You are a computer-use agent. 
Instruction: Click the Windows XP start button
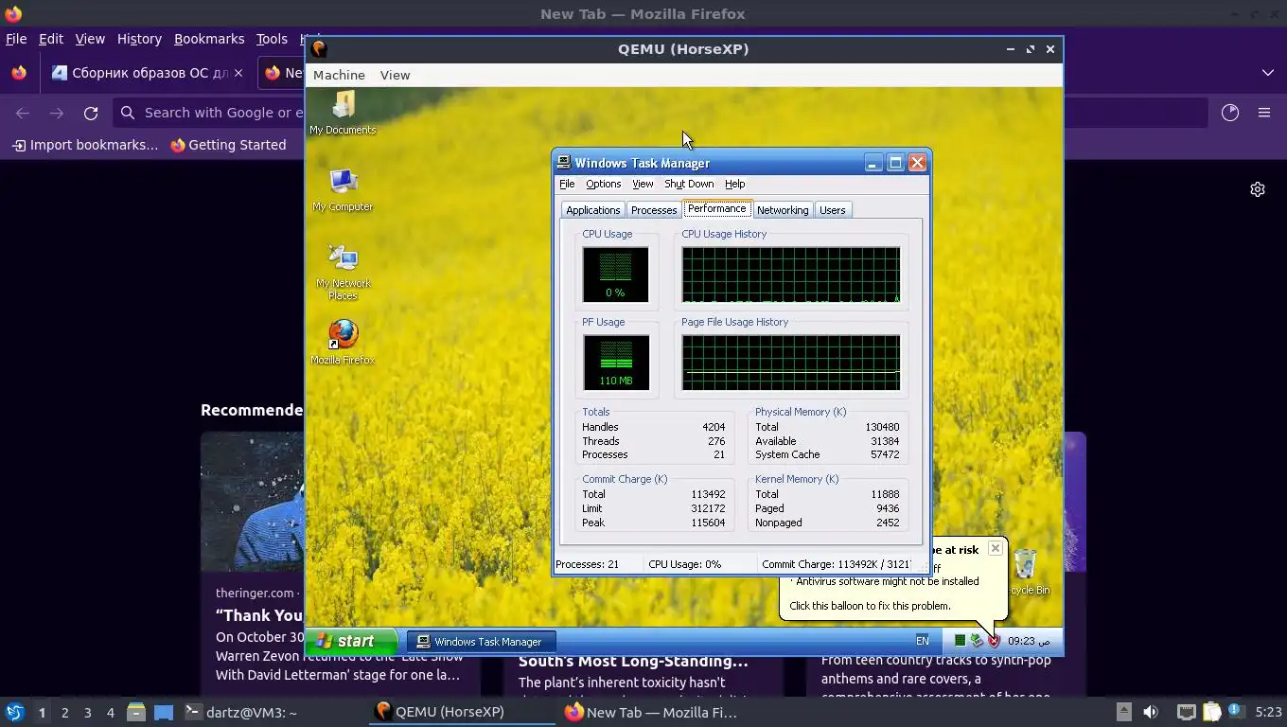click(350, 641)
